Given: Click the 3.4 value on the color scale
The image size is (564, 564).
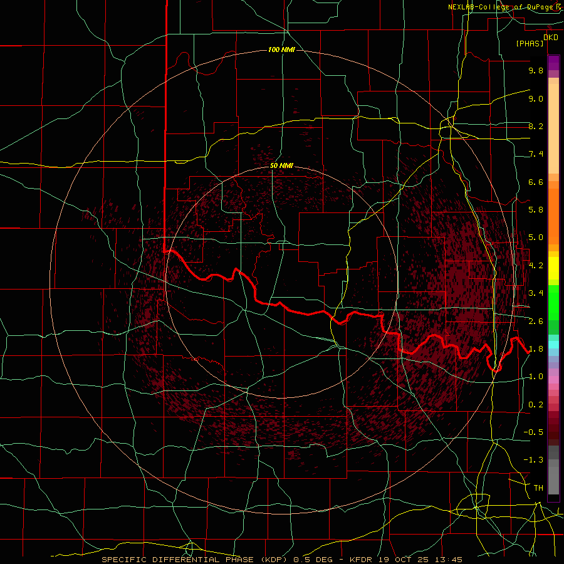Looking at the screenshot, I should point(536,293).
